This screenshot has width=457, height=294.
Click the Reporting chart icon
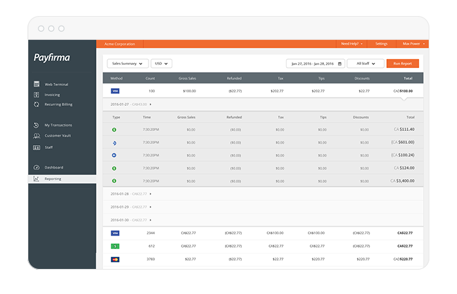[36, 178]
